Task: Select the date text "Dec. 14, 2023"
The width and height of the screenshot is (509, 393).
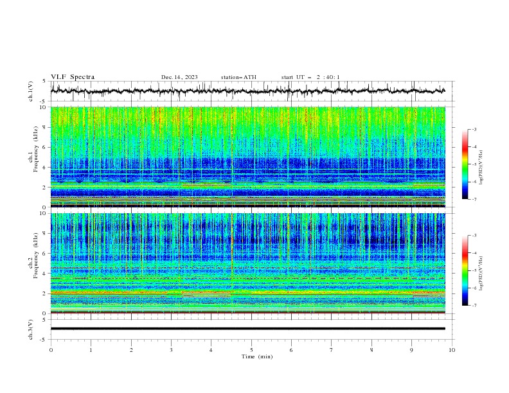Action: 179,77
